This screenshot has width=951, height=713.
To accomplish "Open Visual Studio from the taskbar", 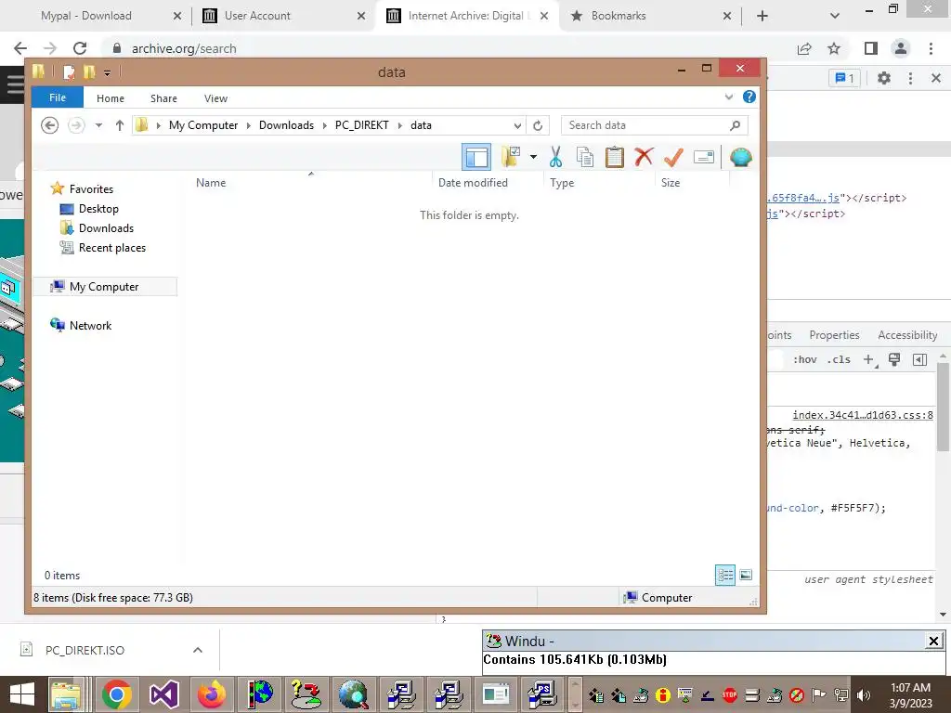I will (x=163, y=694).
